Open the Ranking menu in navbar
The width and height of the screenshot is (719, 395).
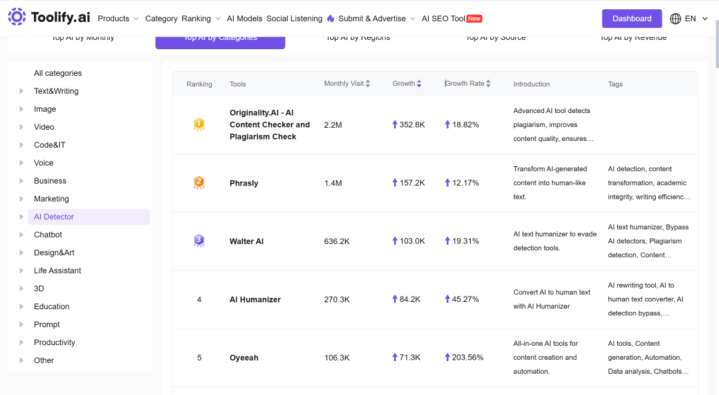(201, 19)
